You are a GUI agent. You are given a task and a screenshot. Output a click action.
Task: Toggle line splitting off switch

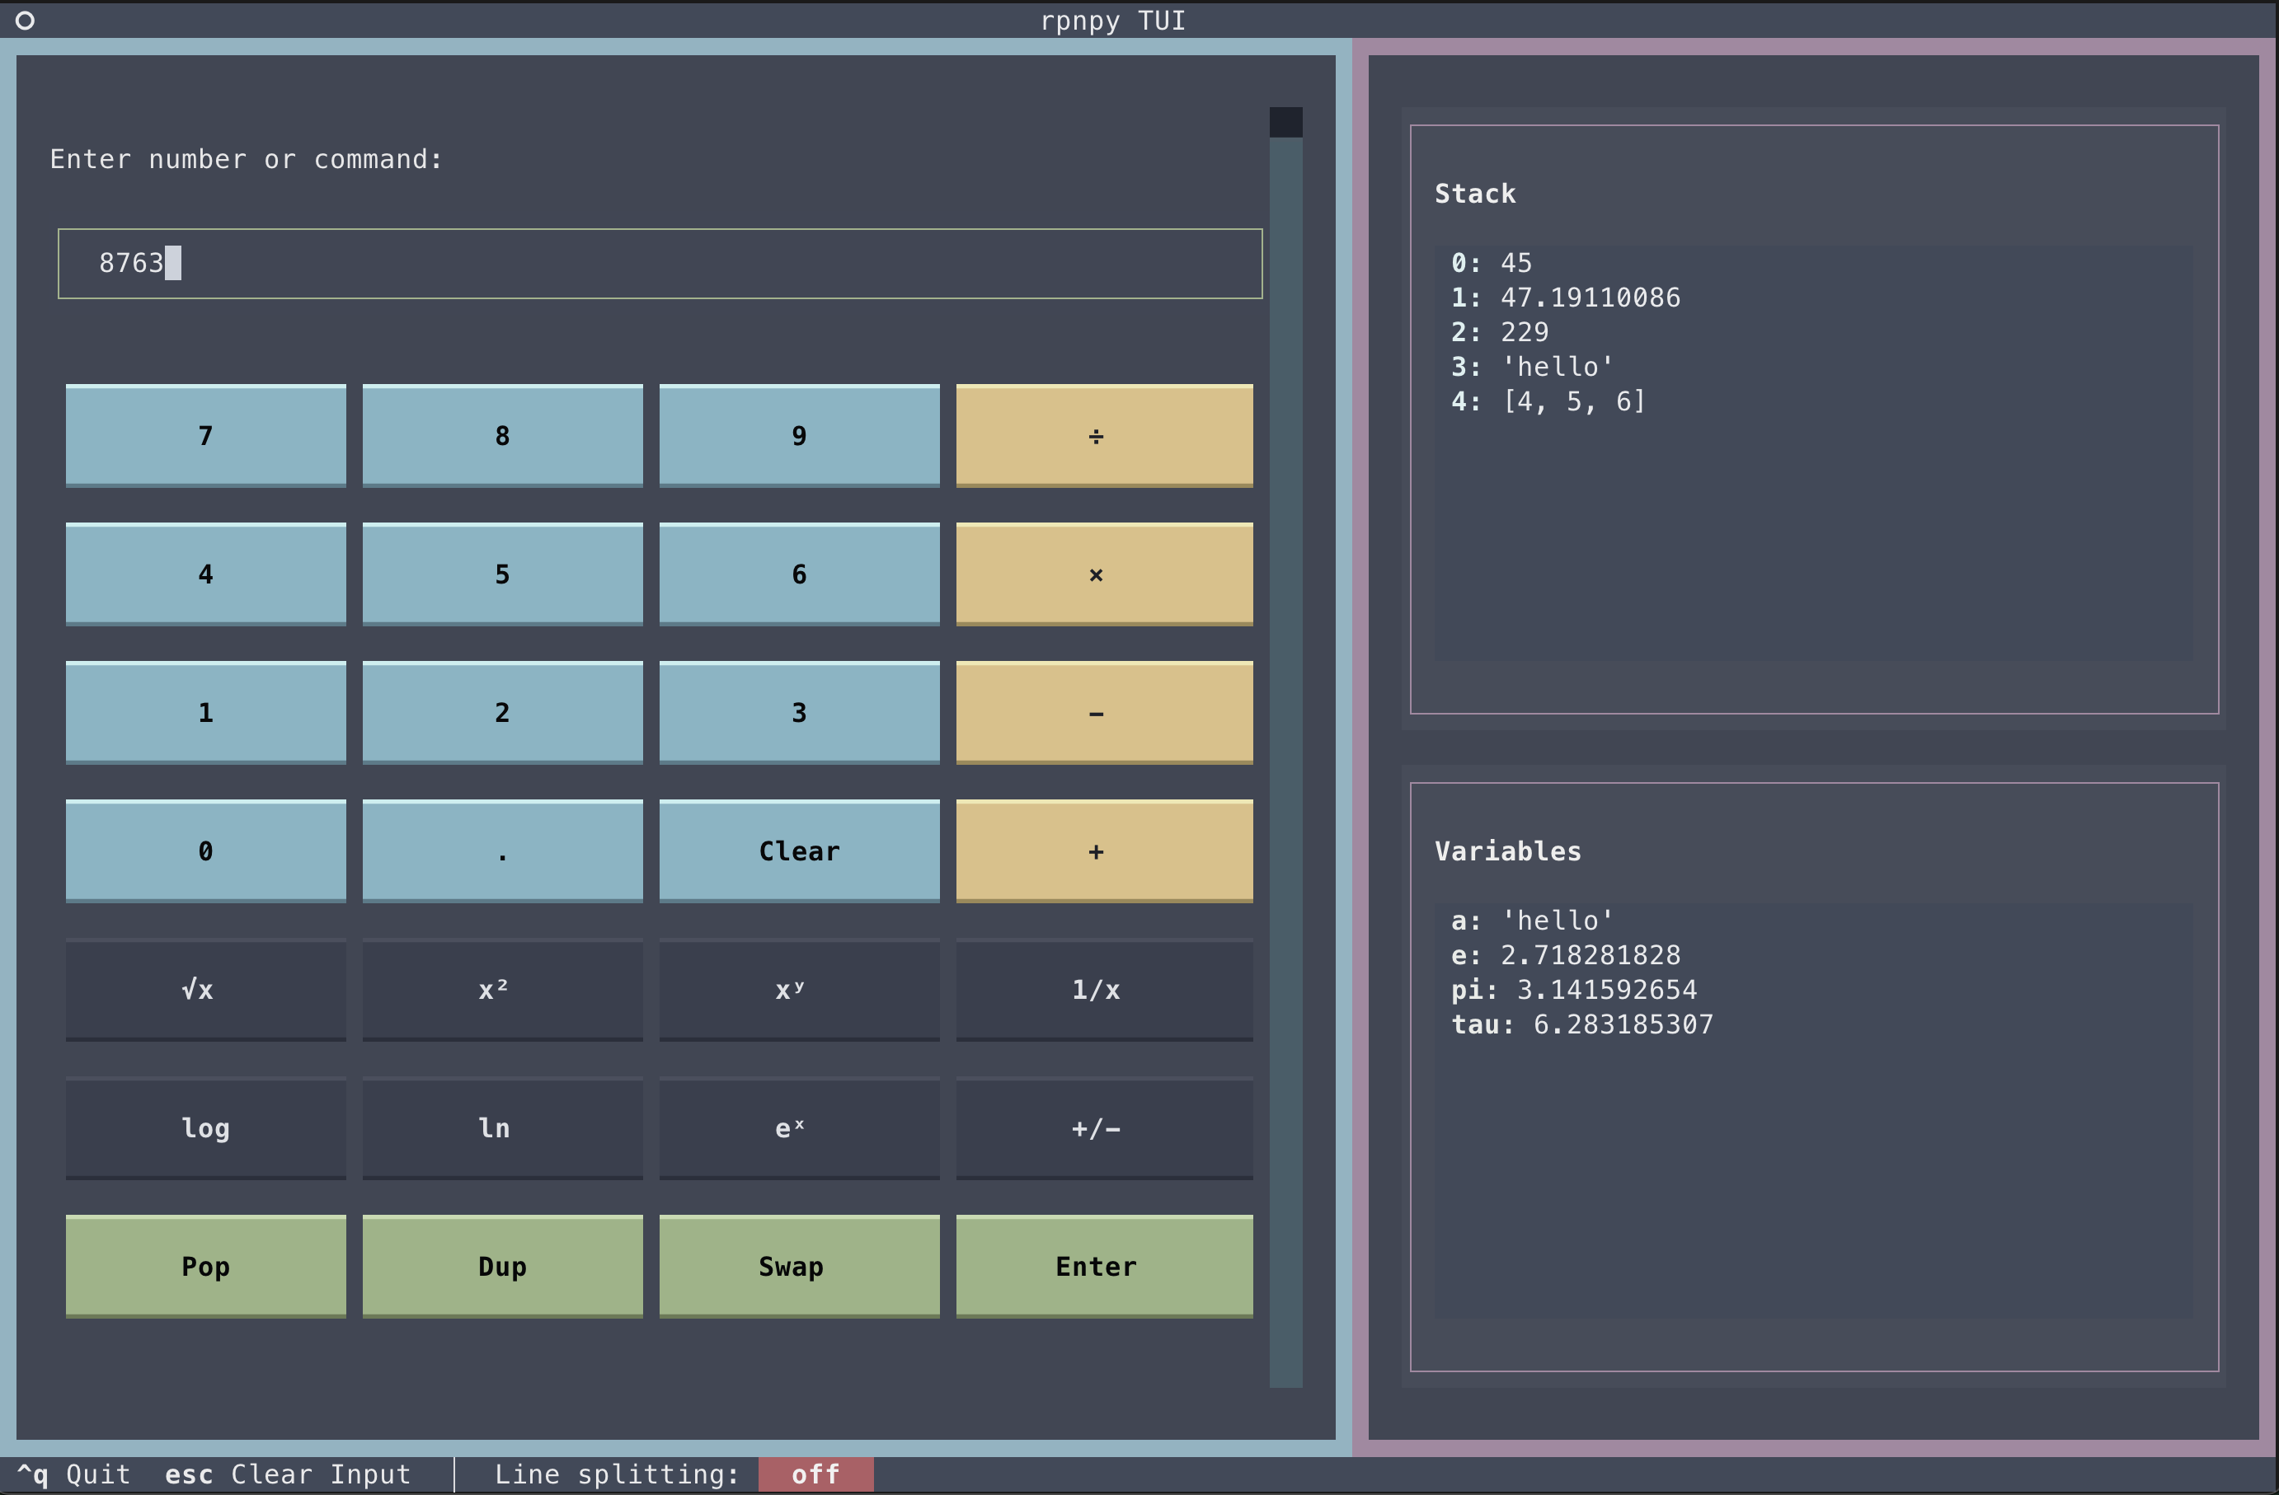tap(815, 1474)
